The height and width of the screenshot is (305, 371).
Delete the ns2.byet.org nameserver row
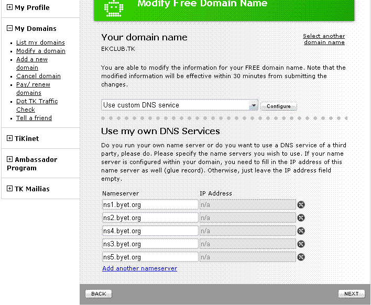(301, 218)
